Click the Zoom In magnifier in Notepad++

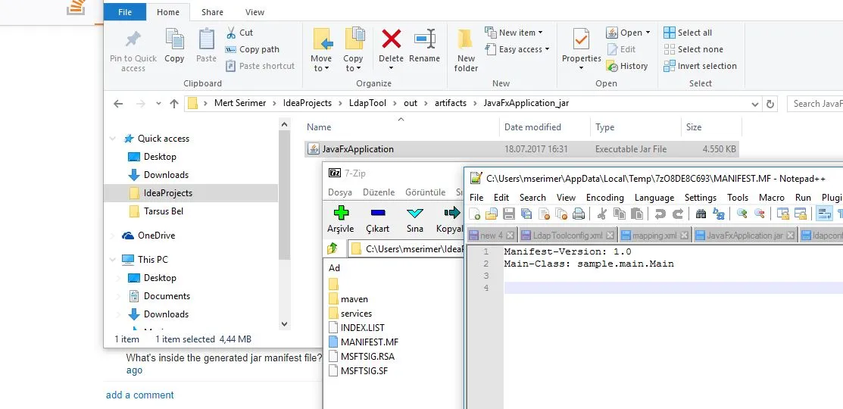click(x=742, y=214)
